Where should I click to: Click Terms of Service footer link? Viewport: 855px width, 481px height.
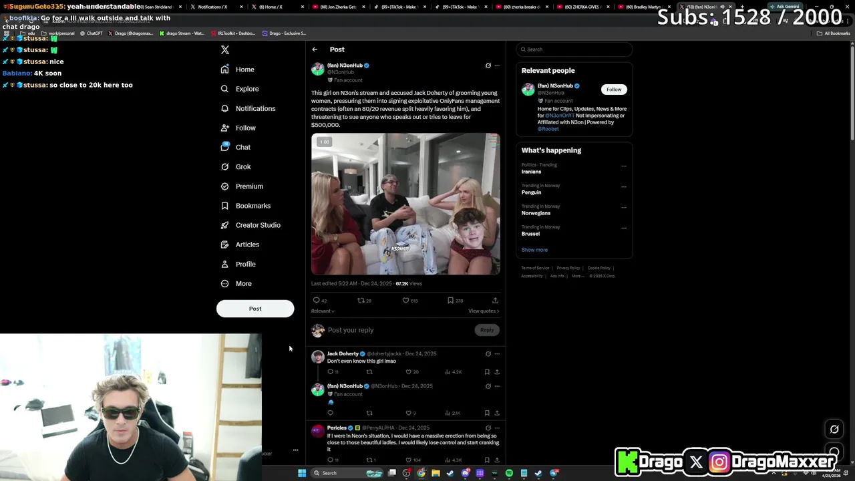click(535, 268)
